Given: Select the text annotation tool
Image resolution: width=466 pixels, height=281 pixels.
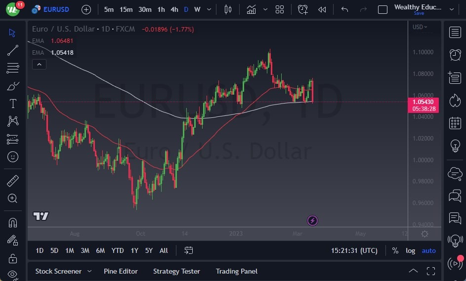Looking at the screenshot, I should pos(13,104).
